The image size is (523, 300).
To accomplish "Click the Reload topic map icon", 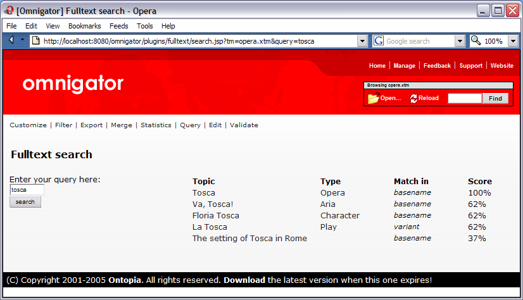I will click(414, 98).
